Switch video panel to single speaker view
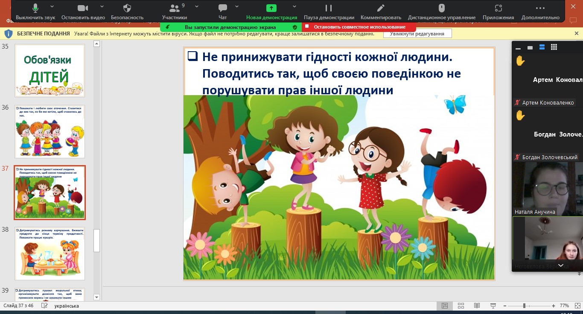583x314 pixels. pyautogui.click(x=530, y=47)
